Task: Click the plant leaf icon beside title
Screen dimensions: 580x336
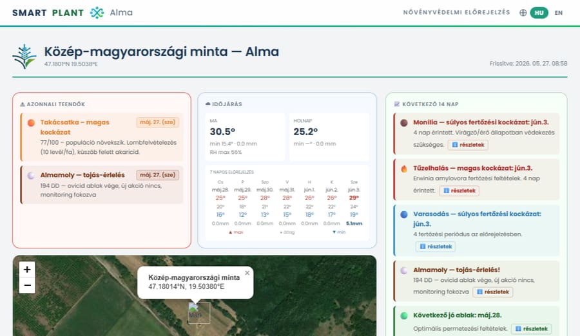Action: (24, 57)
